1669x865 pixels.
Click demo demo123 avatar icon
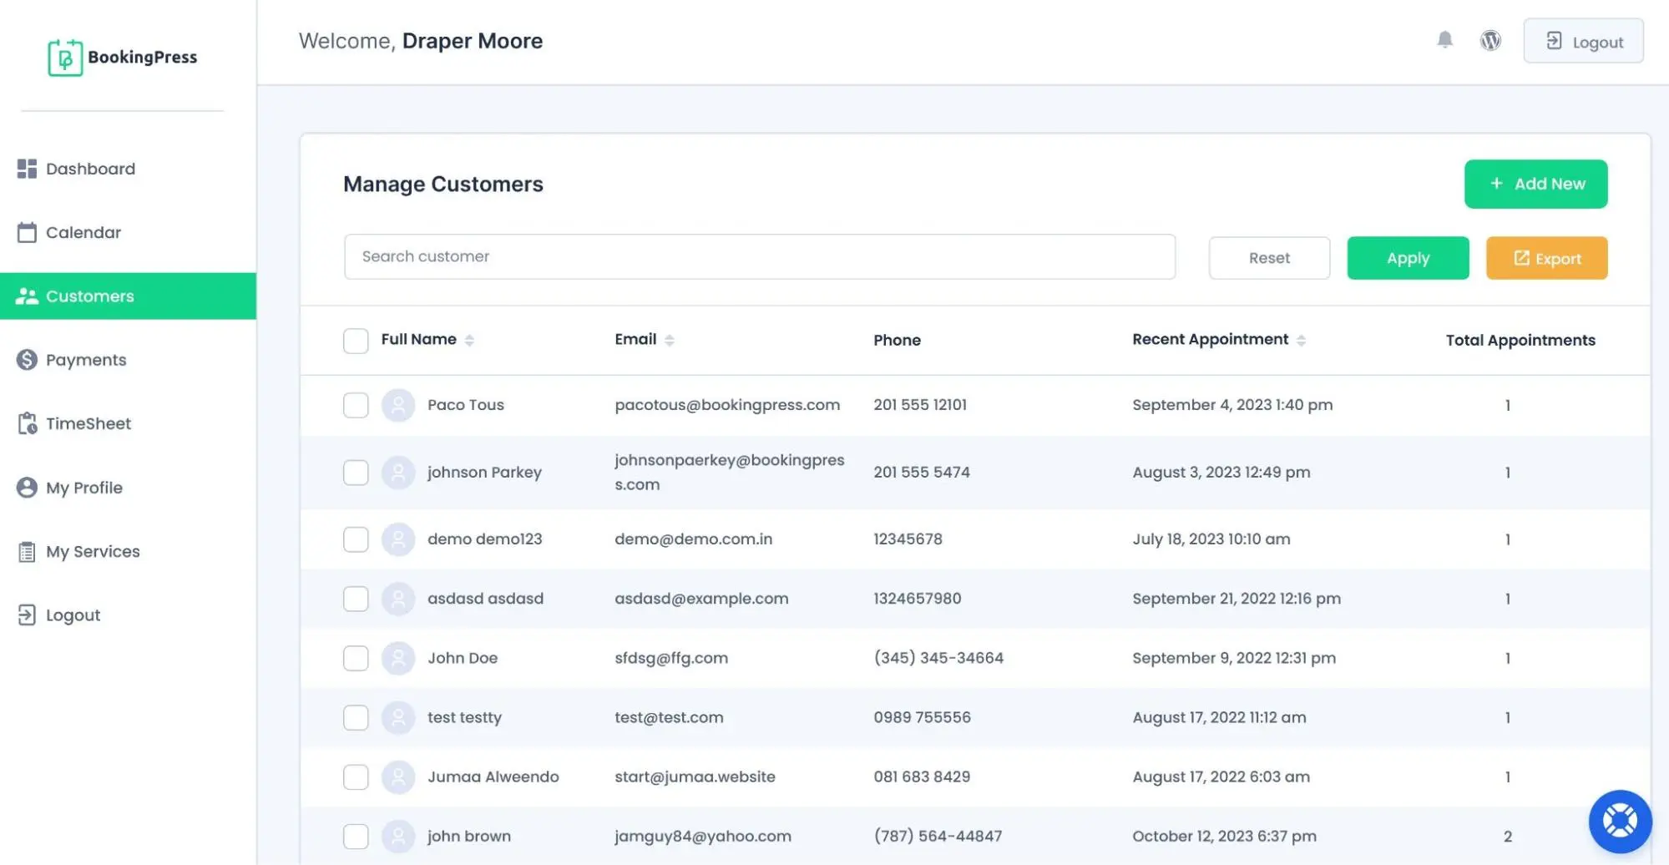398,539
